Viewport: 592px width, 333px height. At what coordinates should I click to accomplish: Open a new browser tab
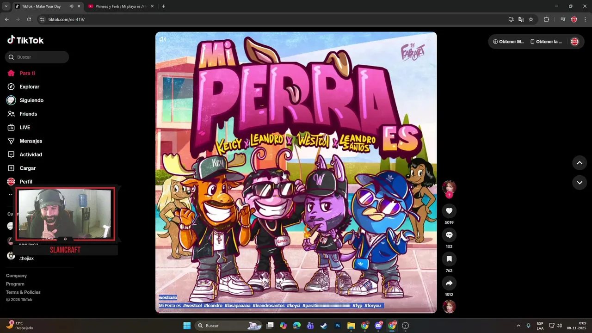tap(163, 6)
